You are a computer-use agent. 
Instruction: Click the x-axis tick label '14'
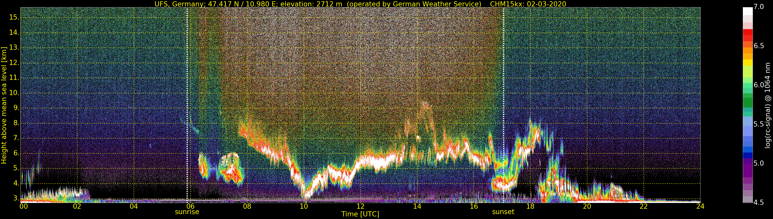tap(417, 206)
